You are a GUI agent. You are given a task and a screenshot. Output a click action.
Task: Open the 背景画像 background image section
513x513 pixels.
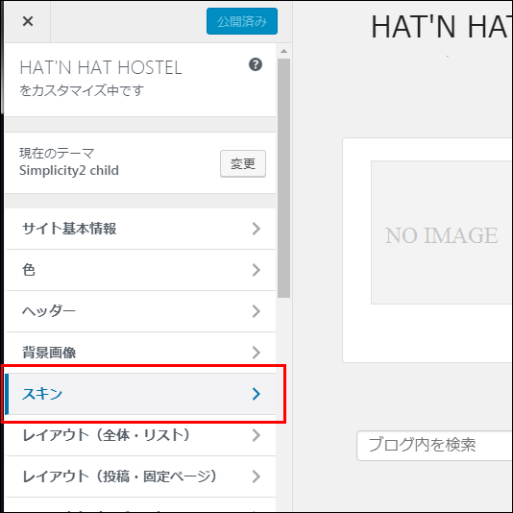[140, 353]
